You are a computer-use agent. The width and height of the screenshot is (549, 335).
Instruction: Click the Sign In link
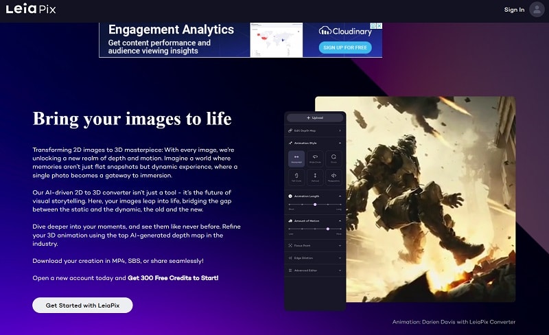pyautogui.click(x=514, y=10)
